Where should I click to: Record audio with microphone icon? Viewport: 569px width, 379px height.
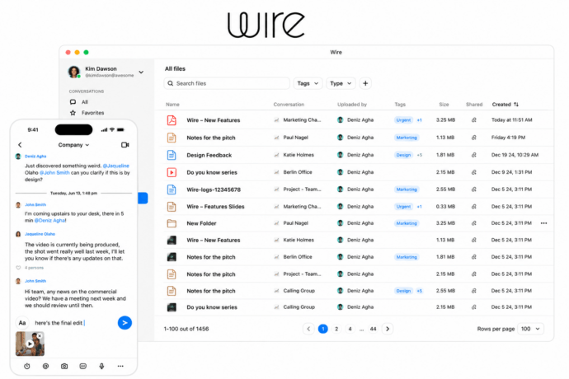pyautogui.click(x=101, y=367)
